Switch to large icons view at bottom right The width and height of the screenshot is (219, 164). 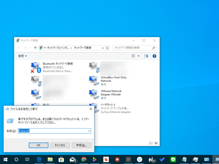pyautogui.click(x=156, y=143)
